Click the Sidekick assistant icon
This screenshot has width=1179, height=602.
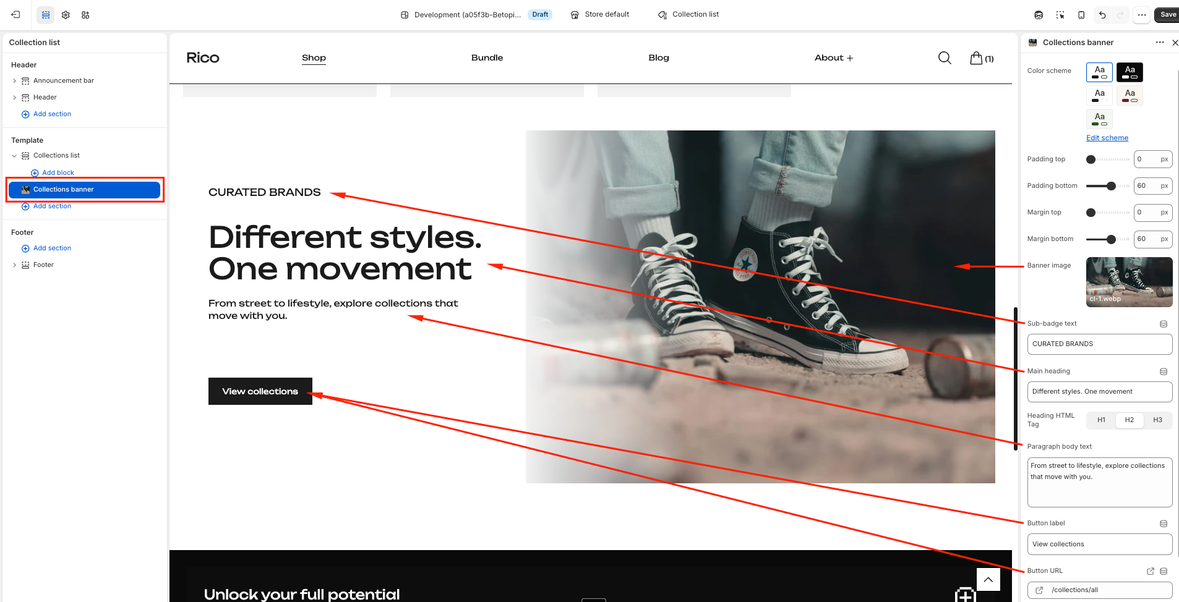click(1039, 15)
